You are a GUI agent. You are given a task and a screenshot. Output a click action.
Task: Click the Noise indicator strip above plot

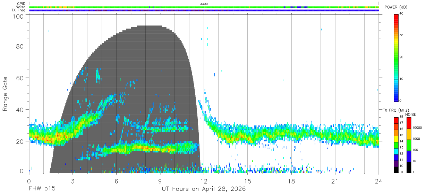tap(204, 7)
